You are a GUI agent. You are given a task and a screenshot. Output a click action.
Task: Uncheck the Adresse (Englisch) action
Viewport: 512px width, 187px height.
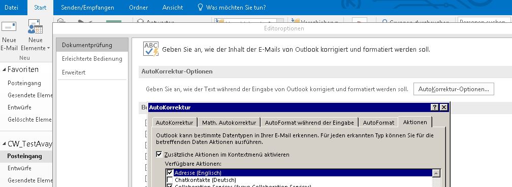pos(170,172)
